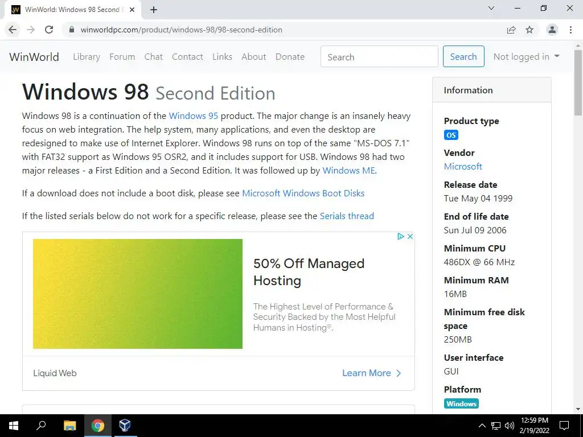The height and width of the screenshot is (437, 583).
Task: Click the AdChoices triangle icon on the ad
Action: (400, 236)
